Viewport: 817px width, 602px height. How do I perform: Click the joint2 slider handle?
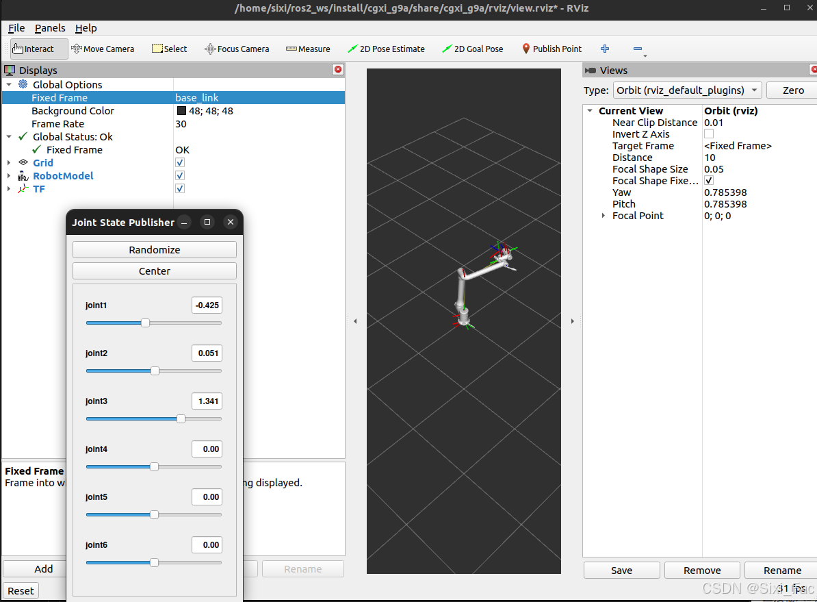coord(155,371)
